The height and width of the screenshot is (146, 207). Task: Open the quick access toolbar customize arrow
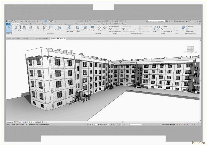tap(55, 21)
